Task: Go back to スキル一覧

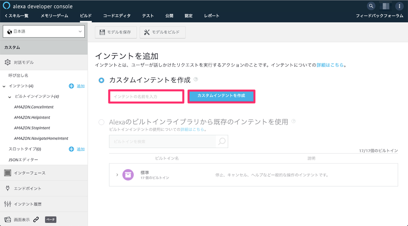Action: coord(16,16)
